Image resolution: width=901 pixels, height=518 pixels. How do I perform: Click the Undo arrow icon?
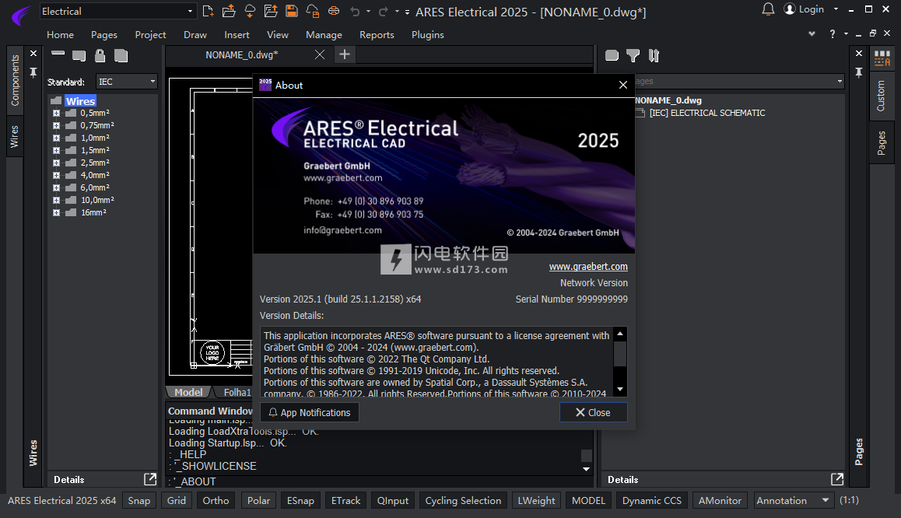click(x=355, y=11)
